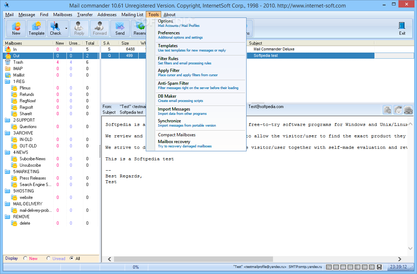Select the Unread display radio button
This screenshot has width=417, height=274.
[x=48, y=258]
